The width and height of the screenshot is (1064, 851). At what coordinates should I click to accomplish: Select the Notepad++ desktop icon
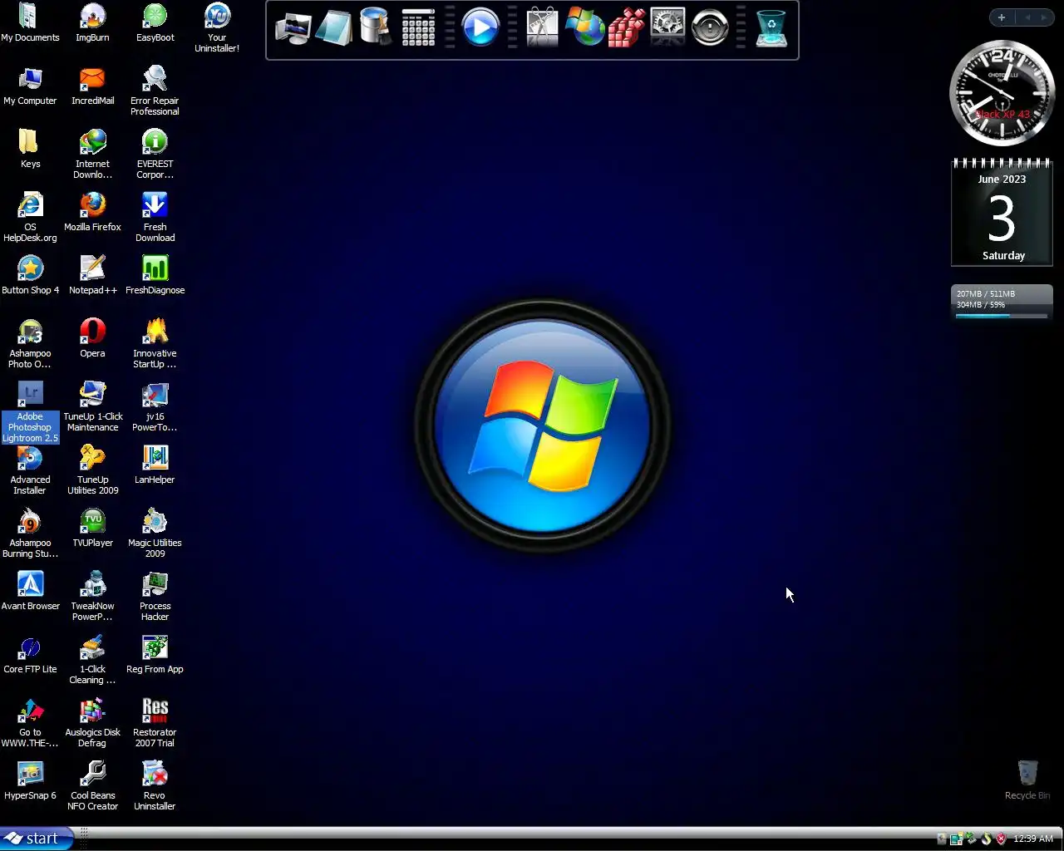(x=92, y=276)
